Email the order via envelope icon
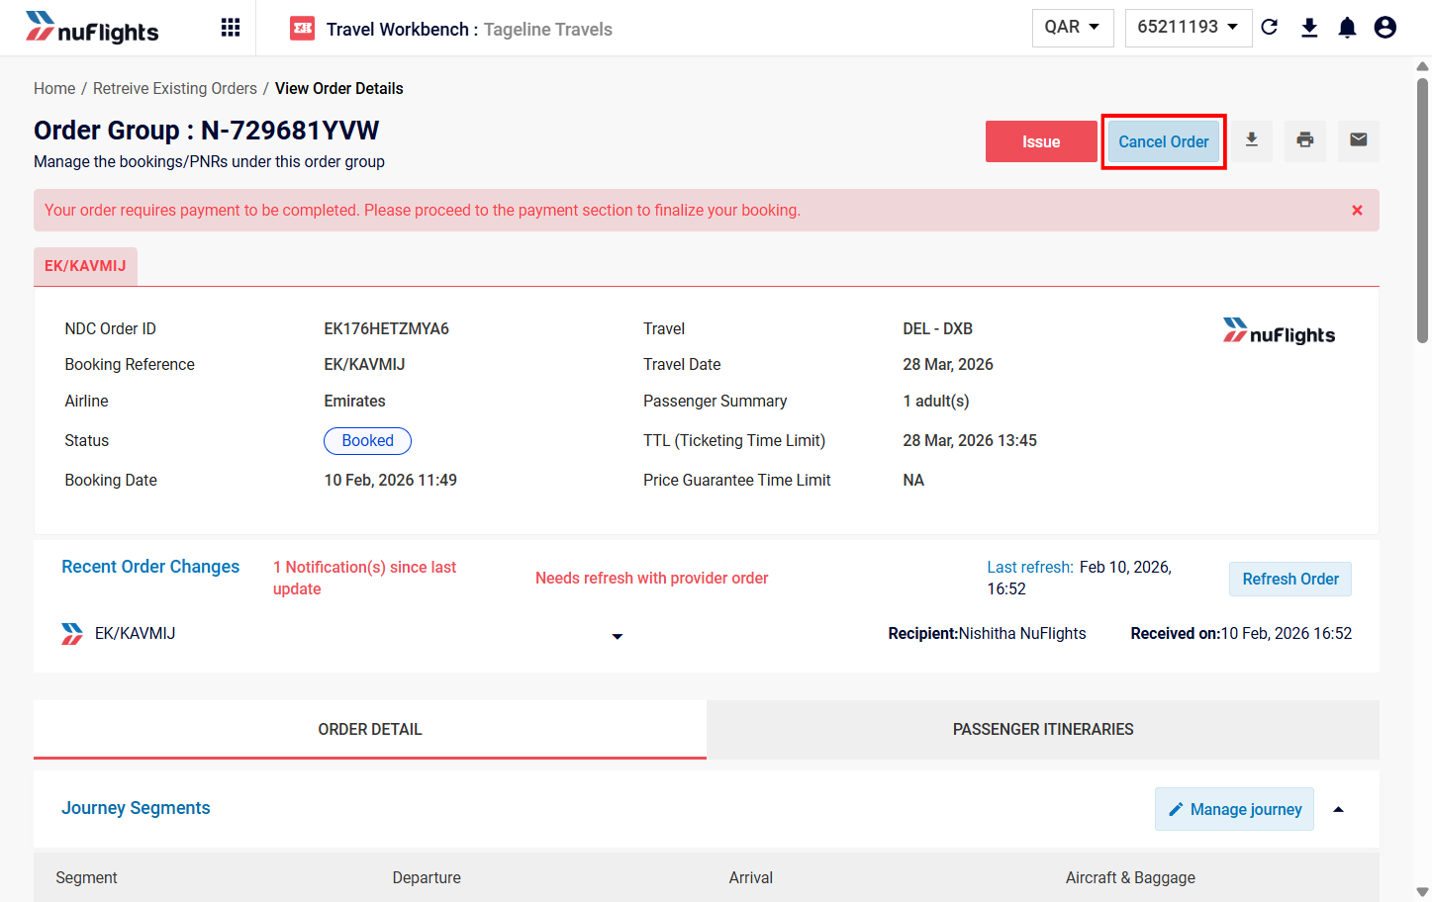The height and width of the screenshot is (902, 1432). point(1359,140)
